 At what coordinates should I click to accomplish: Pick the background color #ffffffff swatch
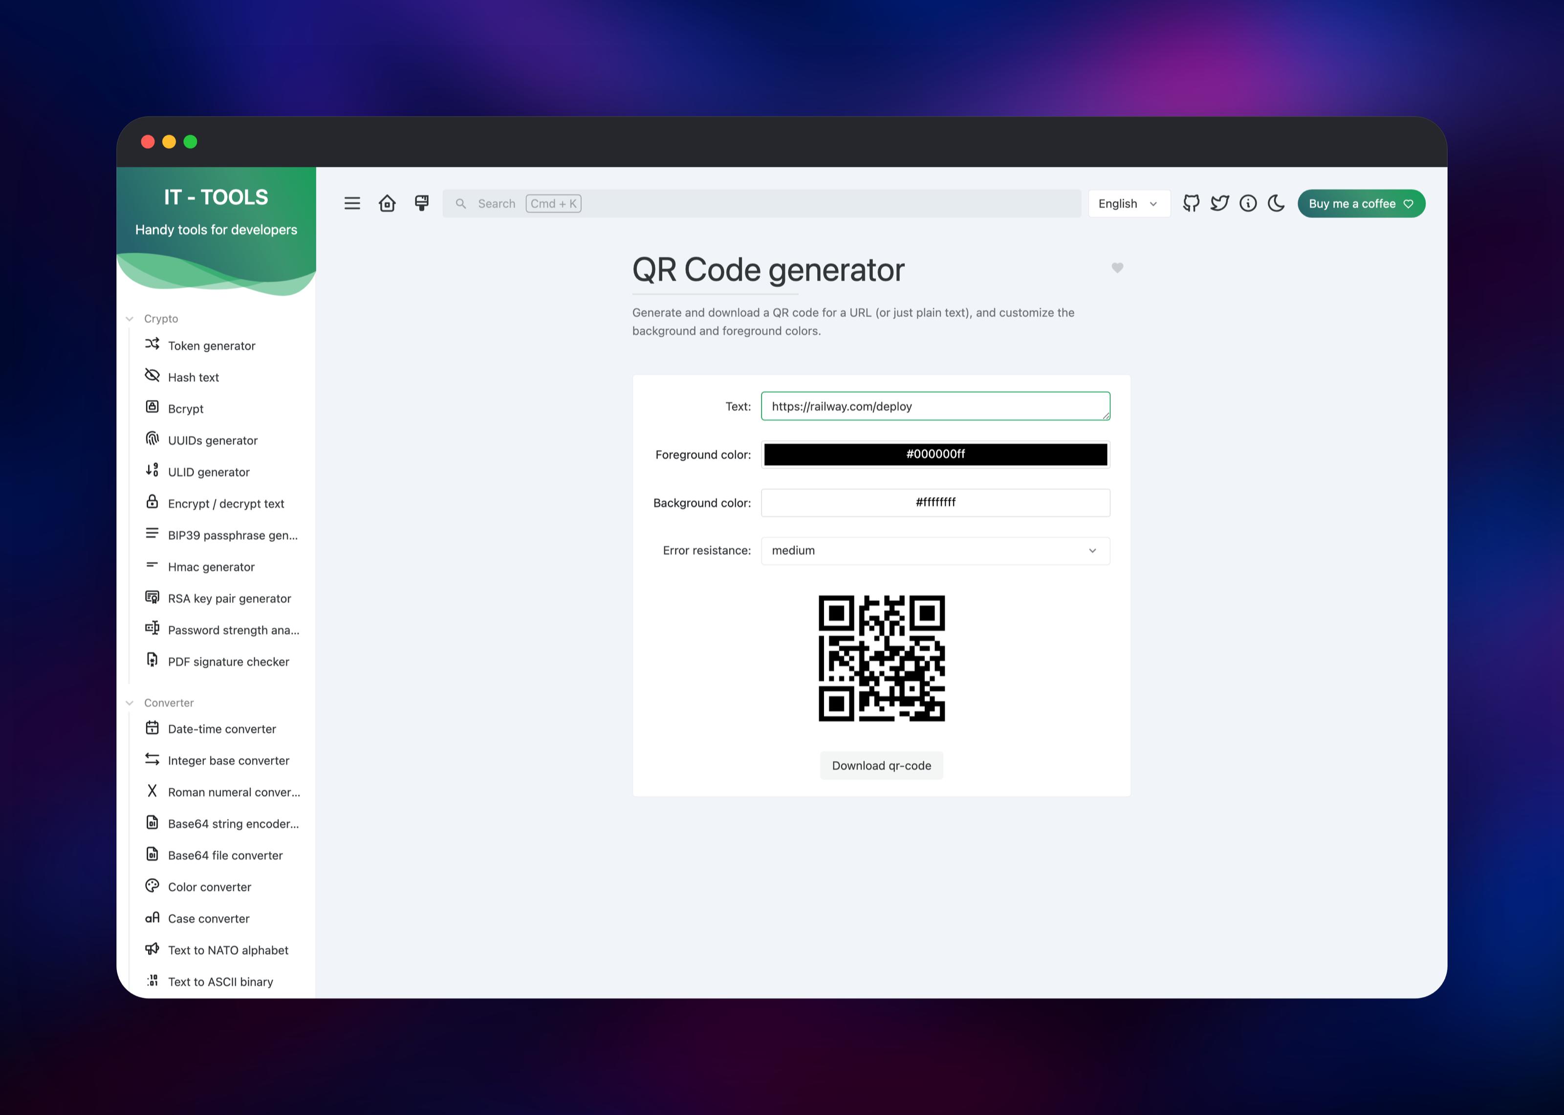tap(935, 503)
